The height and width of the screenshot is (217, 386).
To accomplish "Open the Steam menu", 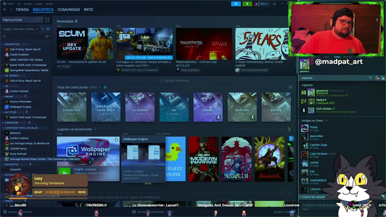I will 9,4.
